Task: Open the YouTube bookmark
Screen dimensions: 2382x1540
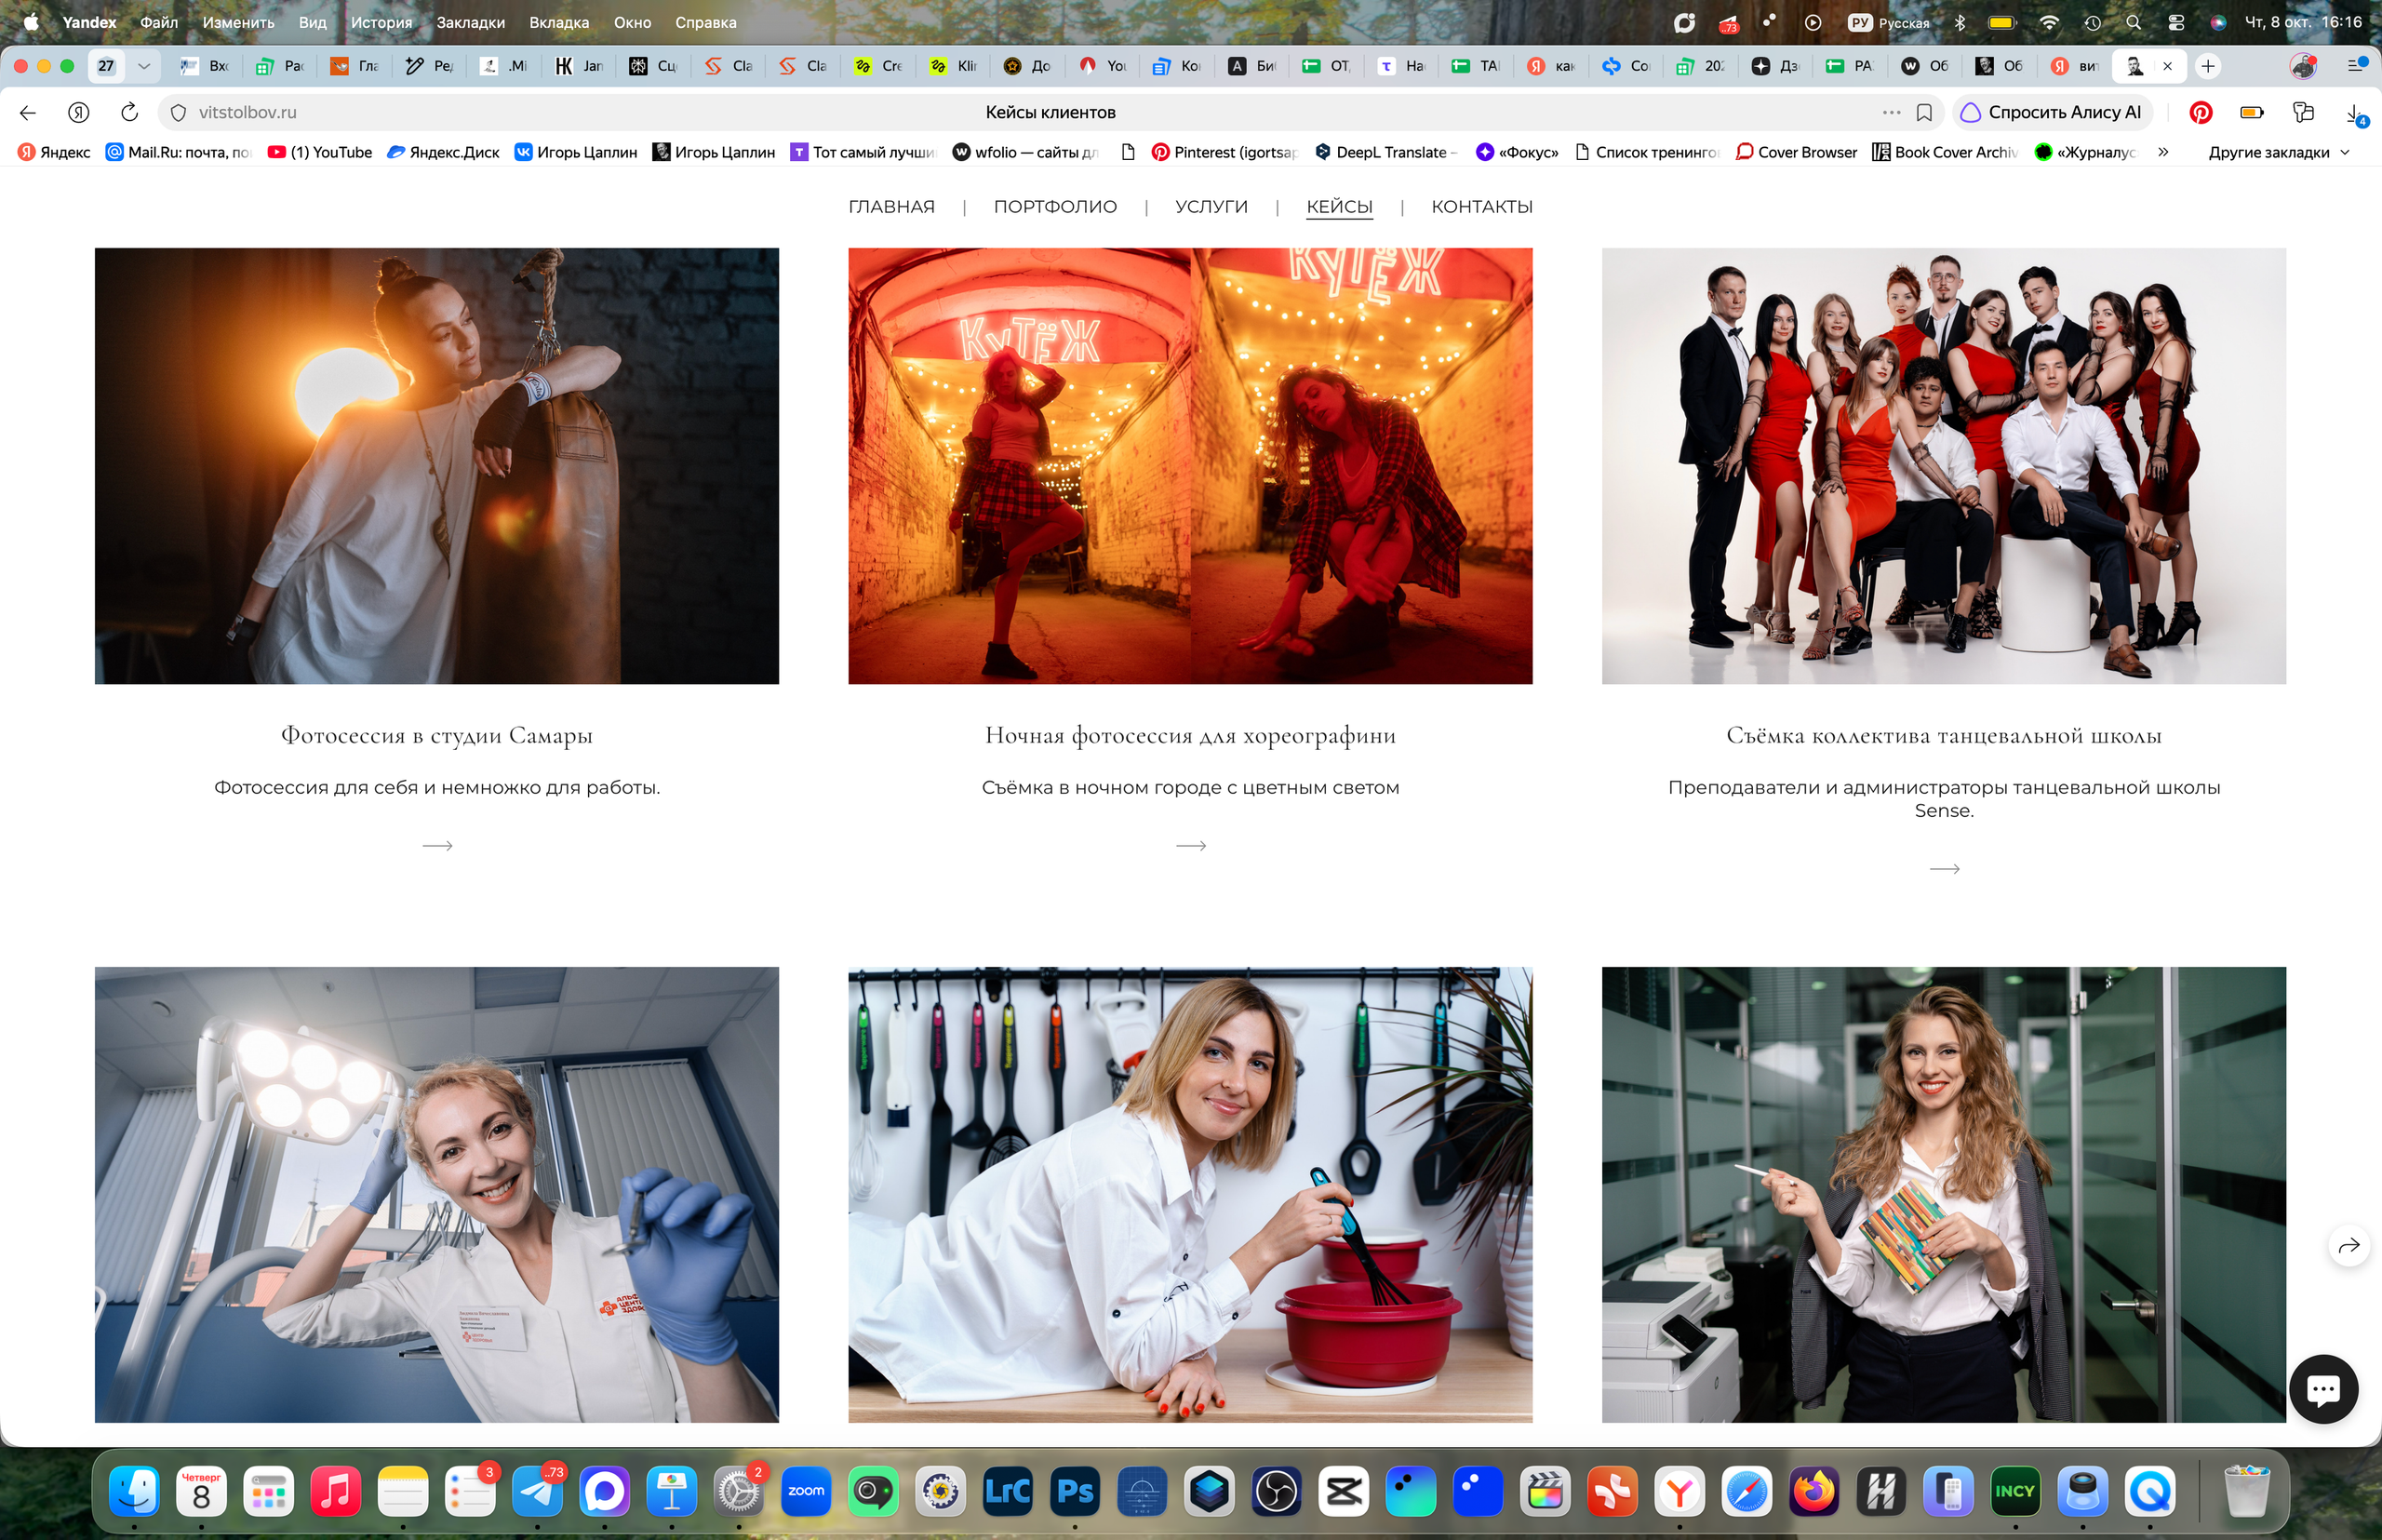Action: click(x=320, y=152)
